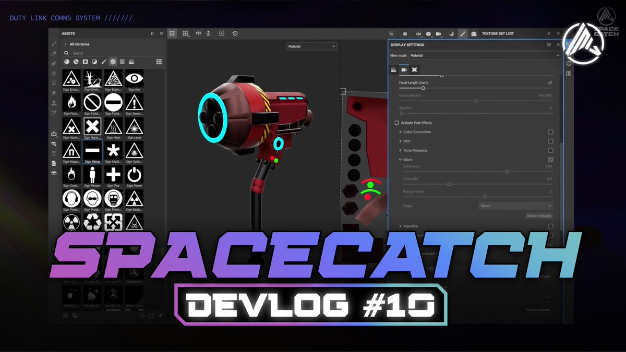626x352 pixels.
Task: Pause the viewport engine rendering
Action: (x=405, y=33)
